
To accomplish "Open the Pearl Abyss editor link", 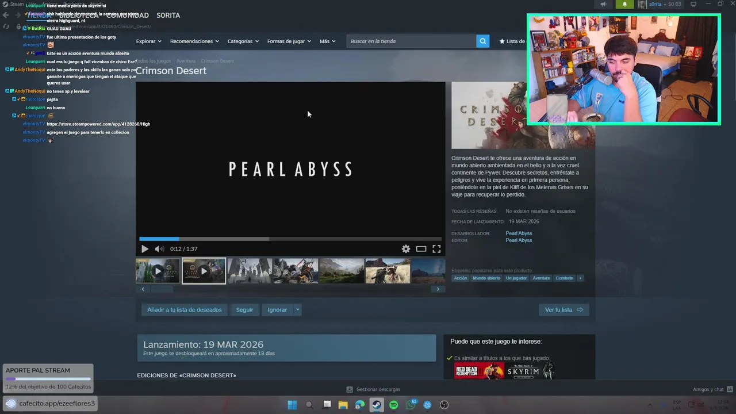I will pos(519,240).
